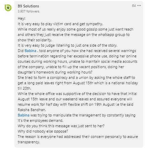Click the 6d timestamp on the comment
147x148 pixels.
[134, 5]
